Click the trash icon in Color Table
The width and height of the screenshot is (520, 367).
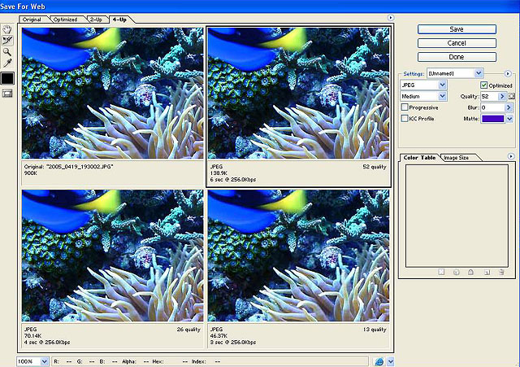[501, 271]
